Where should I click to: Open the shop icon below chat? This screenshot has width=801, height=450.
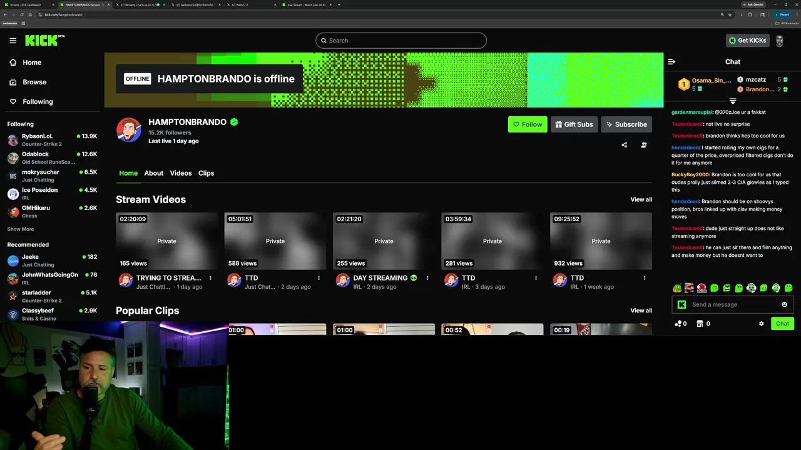pos(700,324)
